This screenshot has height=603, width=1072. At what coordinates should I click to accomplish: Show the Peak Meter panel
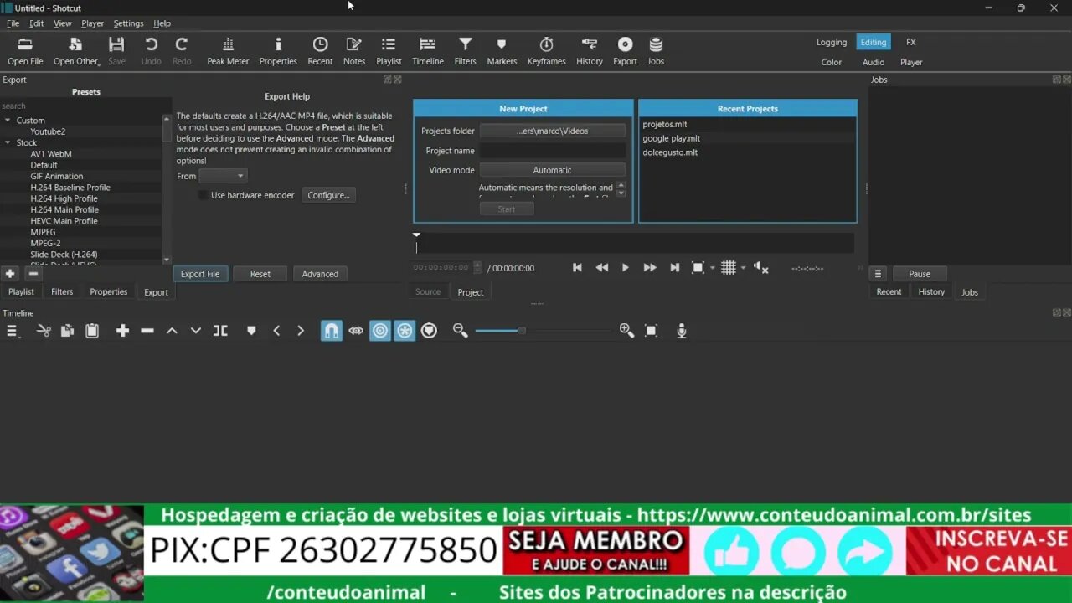(228, 51)
